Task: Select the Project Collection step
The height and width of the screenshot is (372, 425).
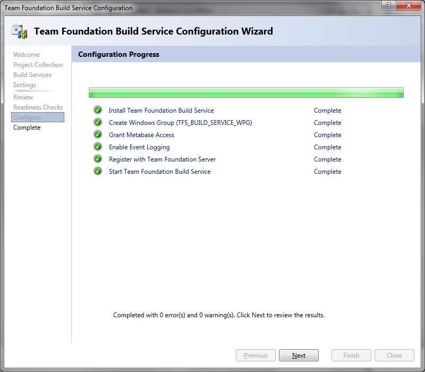Action: [x=38, y=65]
